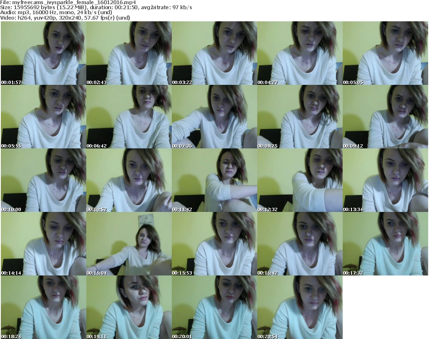Click the File name line in header
Viewport: 429px width, 339px height.
pos(68,3)
